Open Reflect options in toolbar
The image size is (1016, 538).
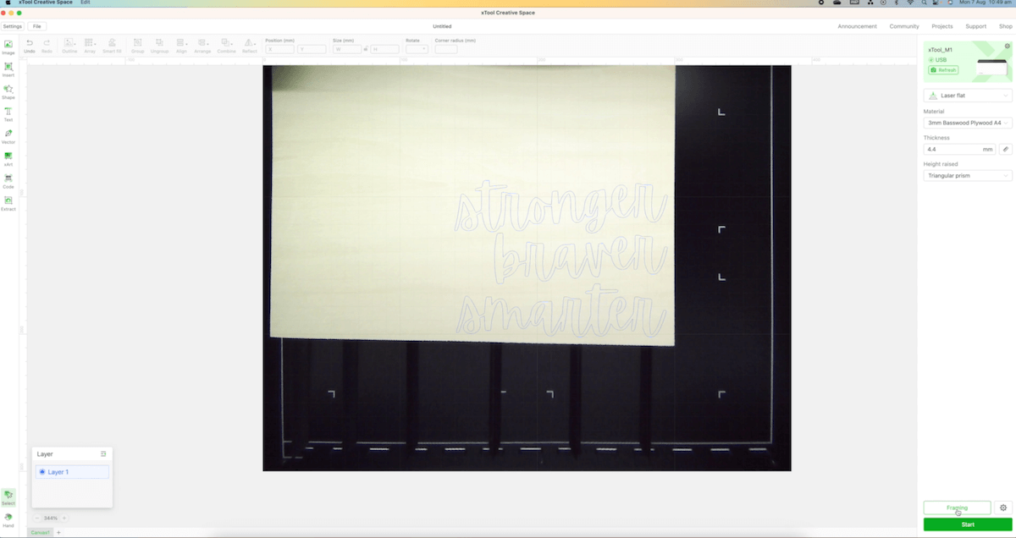click(x=250, y=46)
